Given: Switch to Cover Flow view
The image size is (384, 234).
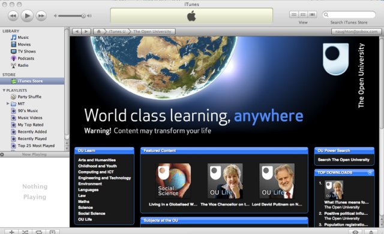Looking at the screenshot, I should coord(312,14).
